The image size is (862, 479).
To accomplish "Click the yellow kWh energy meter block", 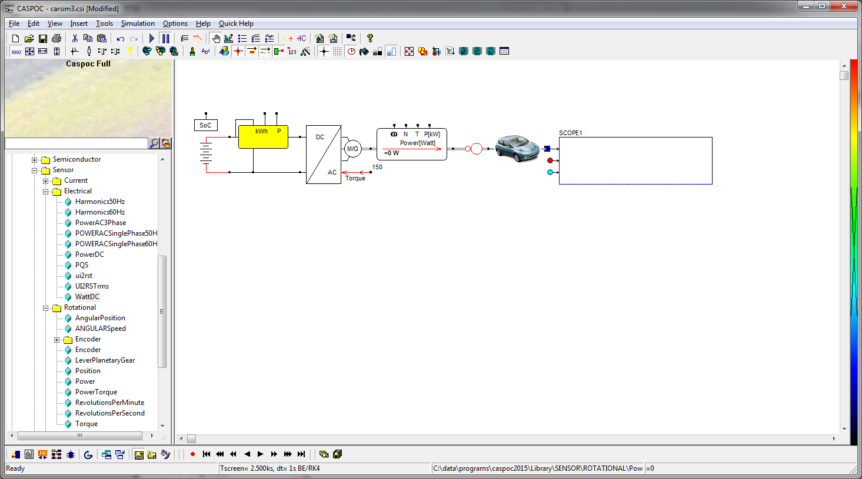I will tap(263, 136).
